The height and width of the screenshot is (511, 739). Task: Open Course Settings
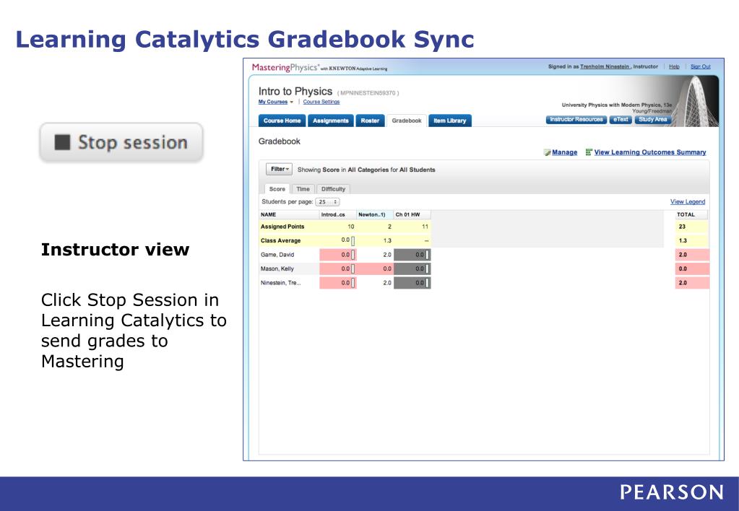[321, 102]
